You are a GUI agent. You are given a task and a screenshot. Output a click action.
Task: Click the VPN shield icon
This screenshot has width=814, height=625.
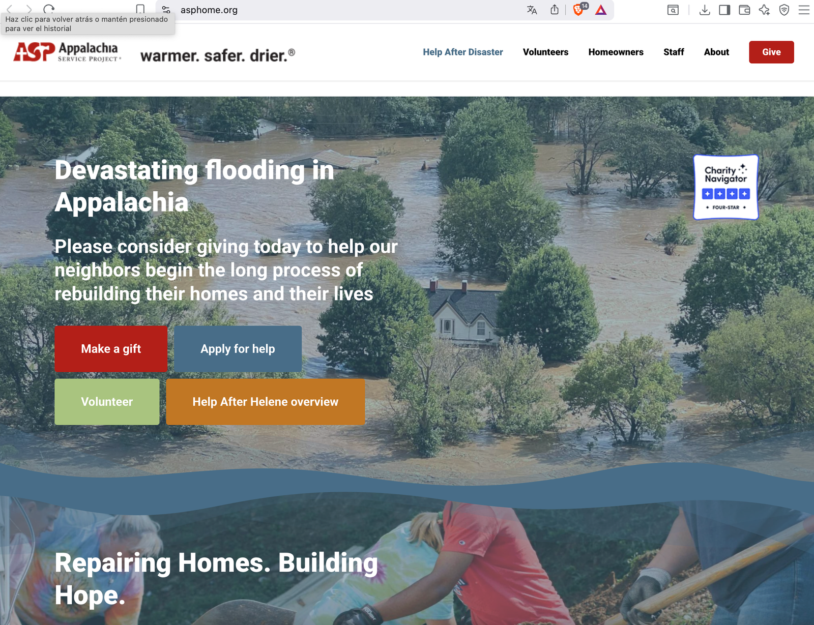(x=784, y=10)
